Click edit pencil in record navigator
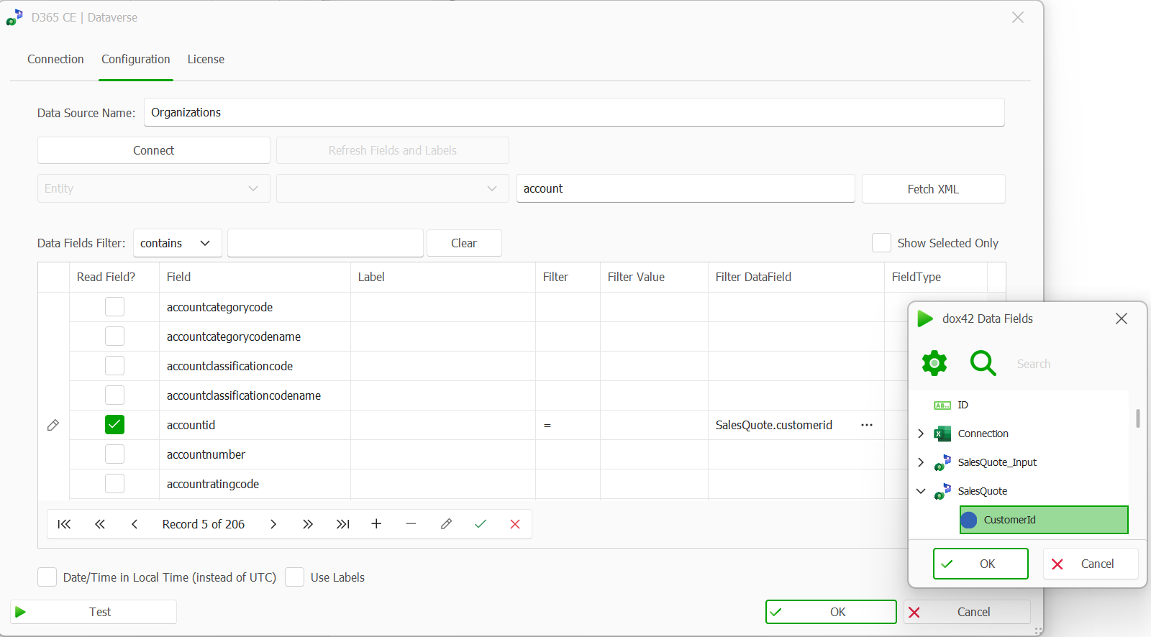Screen dimensions: 1151x637 [446, 524]
